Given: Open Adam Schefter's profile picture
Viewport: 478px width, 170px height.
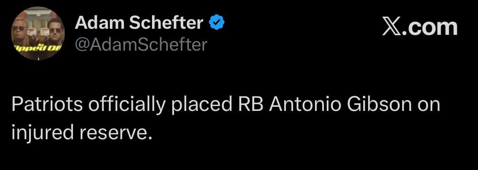Looking at the screenshot, I should pyautogui.click(x=38, y=34).
